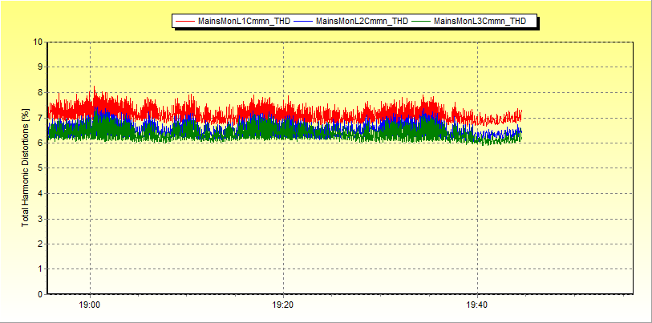Click the 19:40 time axis label
Screen dimensions: 652x323
477,305
